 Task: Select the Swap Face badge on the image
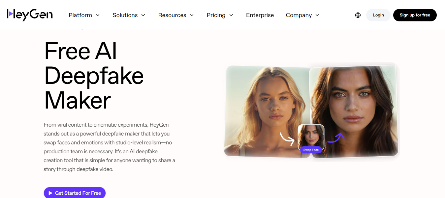coord(311,150)
